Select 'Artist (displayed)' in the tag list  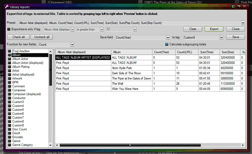[23, 75]
